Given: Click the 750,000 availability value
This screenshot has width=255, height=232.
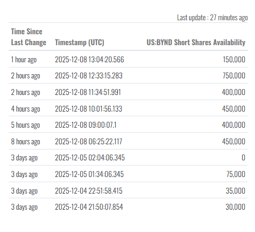Looking at the screenshot, I should point(234,76).
